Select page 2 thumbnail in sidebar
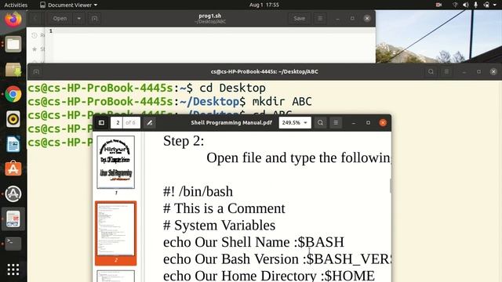Screen dimensions: 502x282 [116, 230]
